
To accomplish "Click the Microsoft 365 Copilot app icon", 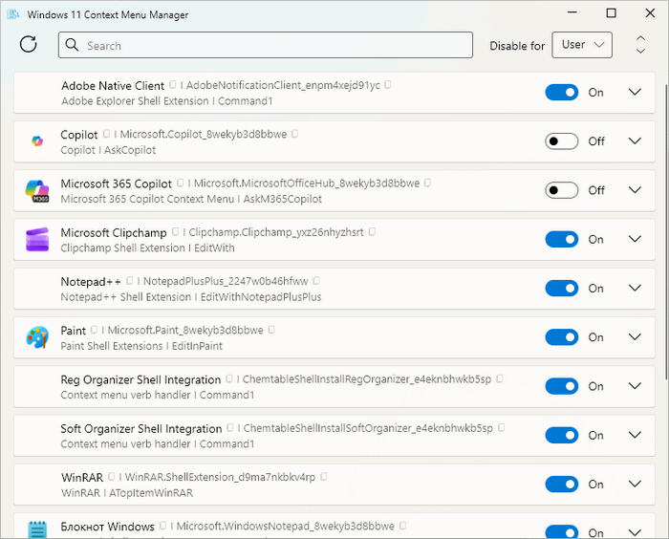I will tap(37, 191).
